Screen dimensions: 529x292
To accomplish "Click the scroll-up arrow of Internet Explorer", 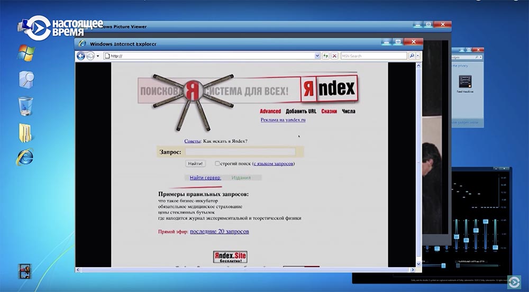I will [x=418, y=66].
